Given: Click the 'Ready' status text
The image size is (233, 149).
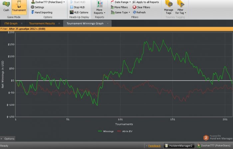Looking at the screenshot, I should [4, 146].
